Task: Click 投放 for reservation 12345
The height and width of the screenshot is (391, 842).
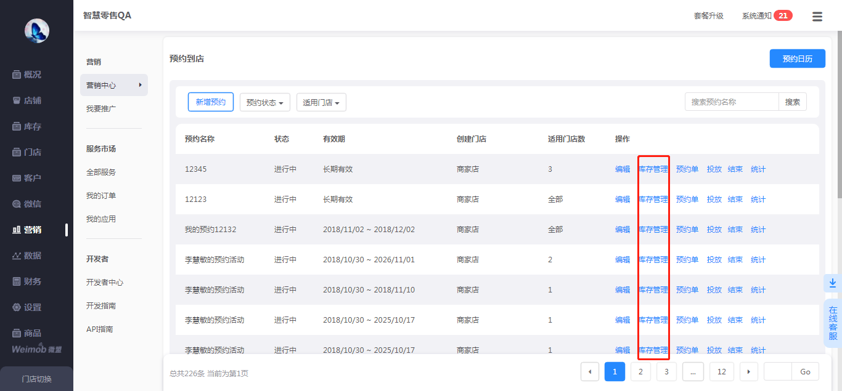Action: click(714, 169)
